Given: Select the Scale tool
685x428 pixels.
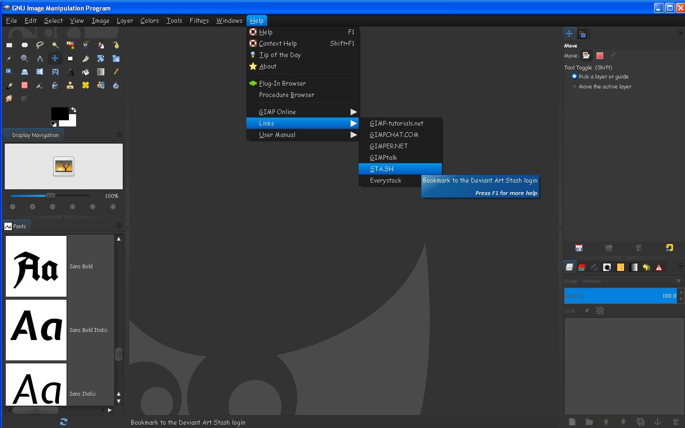Looking at the screenshot, I should (116, 58).
